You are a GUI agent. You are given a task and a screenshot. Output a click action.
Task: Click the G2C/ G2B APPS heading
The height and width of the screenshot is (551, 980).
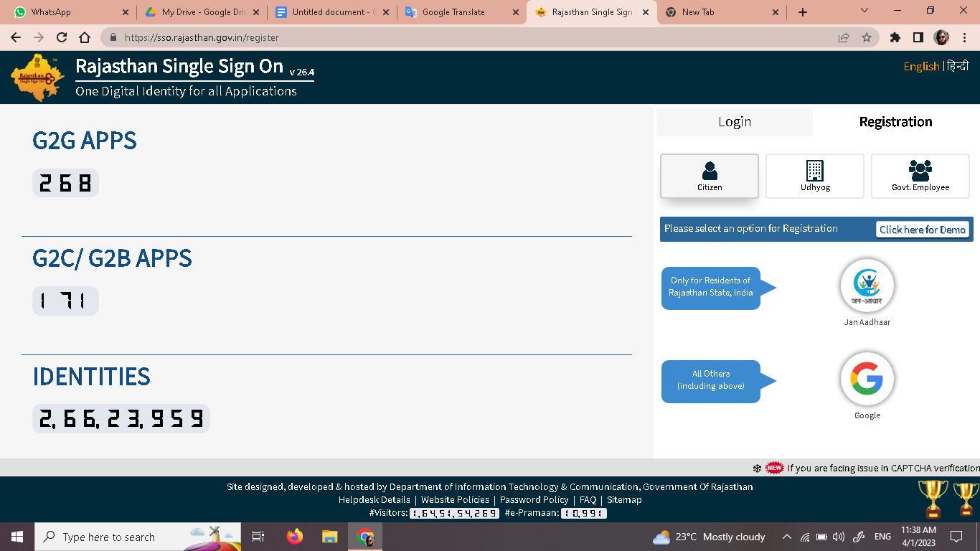(112, 258)
